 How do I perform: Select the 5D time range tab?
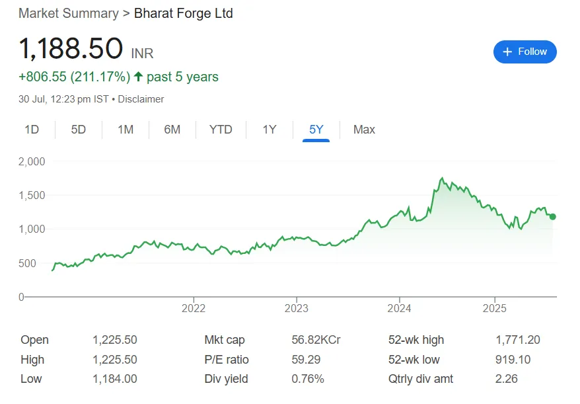click(x=79, y=130)
